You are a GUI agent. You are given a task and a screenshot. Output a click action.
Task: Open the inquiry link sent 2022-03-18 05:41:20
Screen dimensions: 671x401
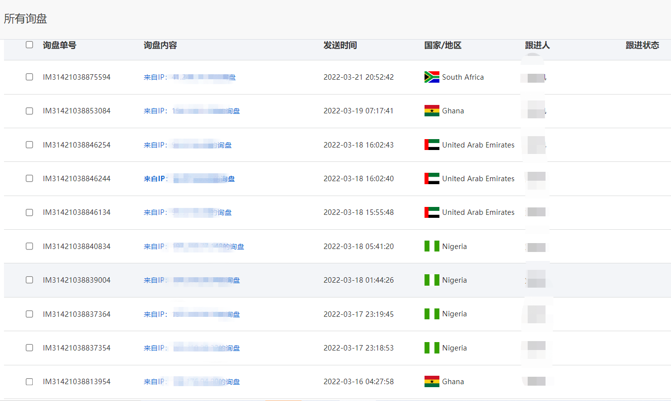[193, 247]
